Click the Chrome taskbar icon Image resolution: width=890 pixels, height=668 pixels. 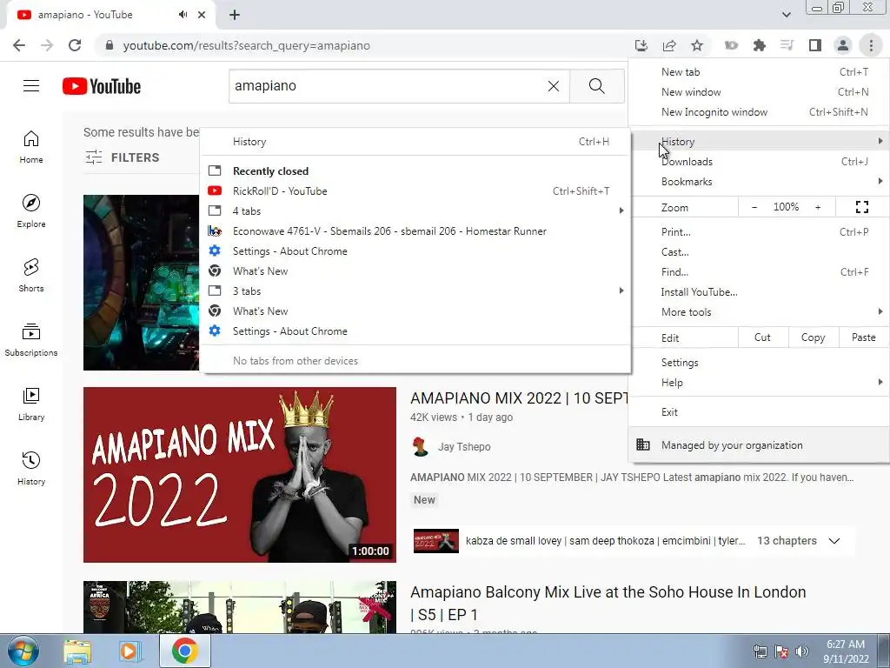184,651
